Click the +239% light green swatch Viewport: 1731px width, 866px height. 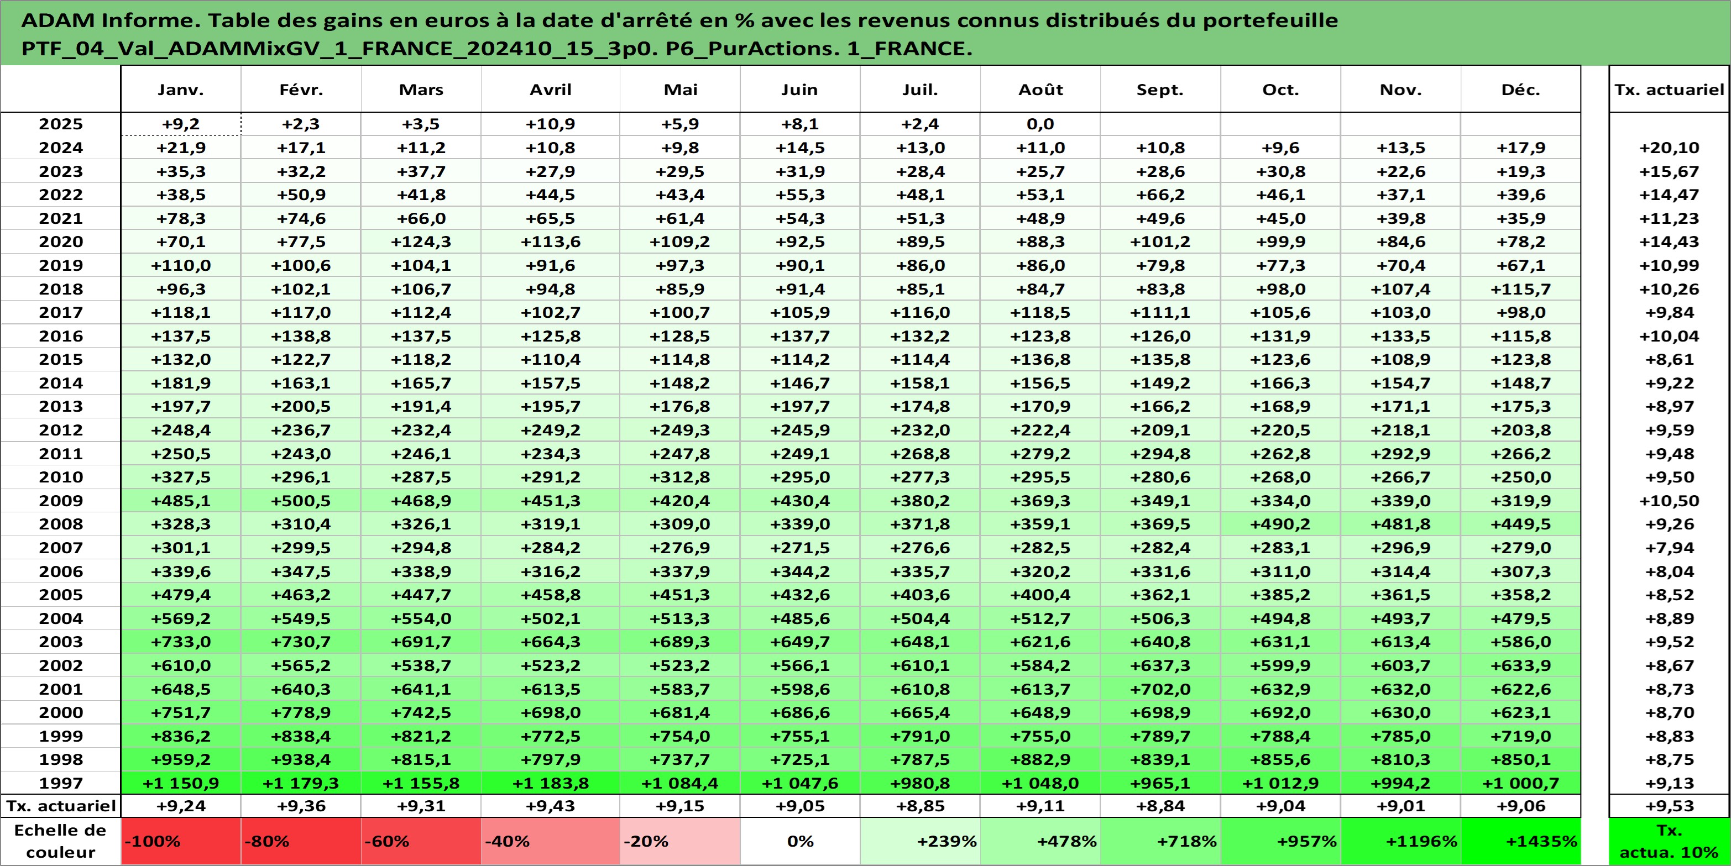coord(920,841)
